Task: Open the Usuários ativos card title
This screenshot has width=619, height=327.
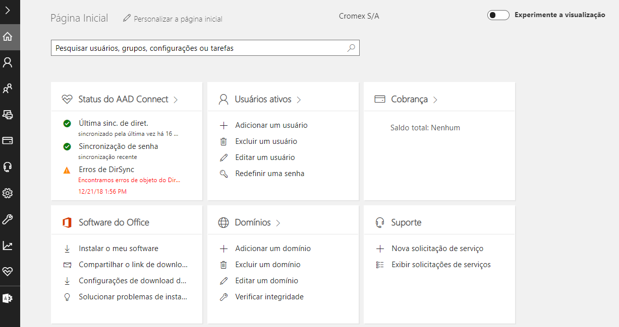Action: (x=263, y=99)
